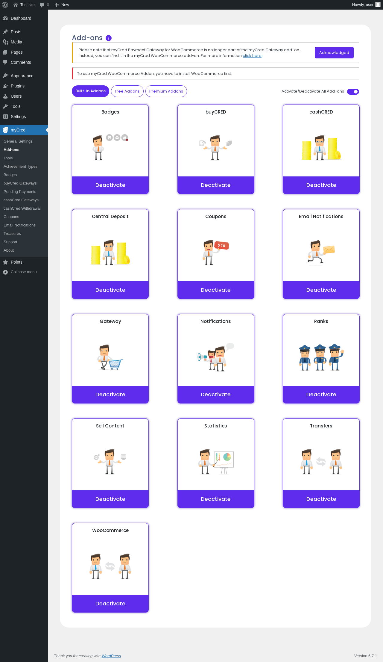
Task: Click the Ranks police officers illustration
Action: click(321, 357)
